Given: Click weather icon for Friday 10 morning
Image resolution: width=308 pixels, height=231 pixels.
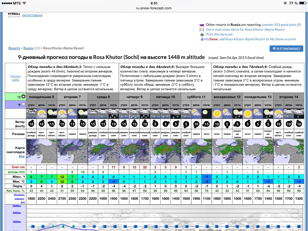Looking at the screenshot, I should click(155, 113).
